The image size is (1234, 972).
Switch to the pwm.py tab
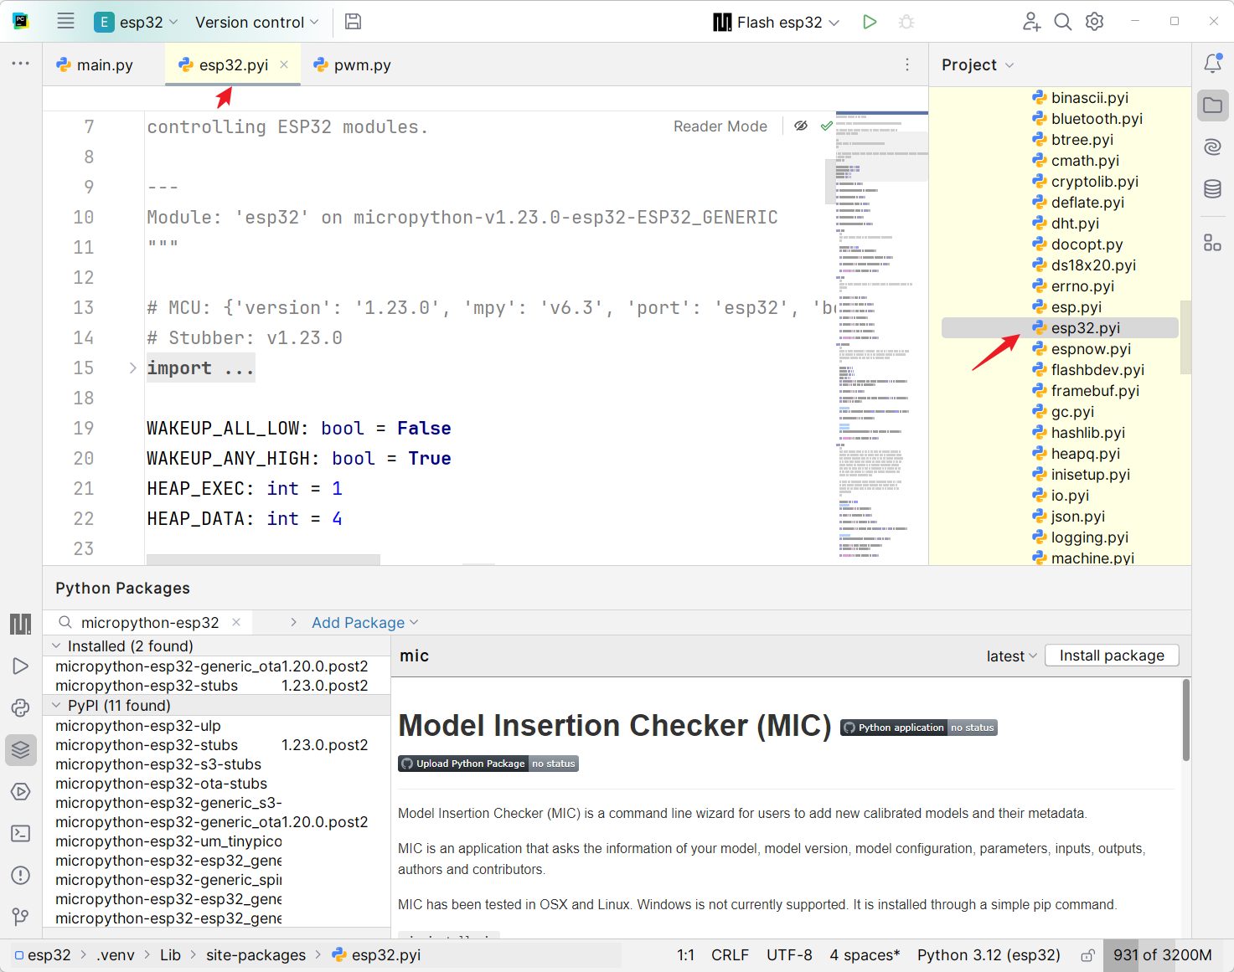[352, 64]
